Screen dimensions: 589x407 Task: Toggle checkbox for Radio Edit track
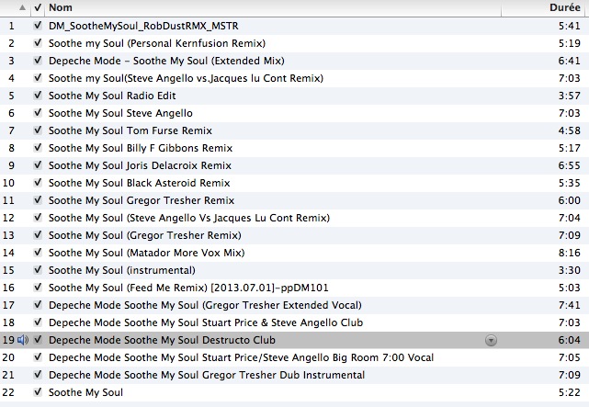point(38,96)
